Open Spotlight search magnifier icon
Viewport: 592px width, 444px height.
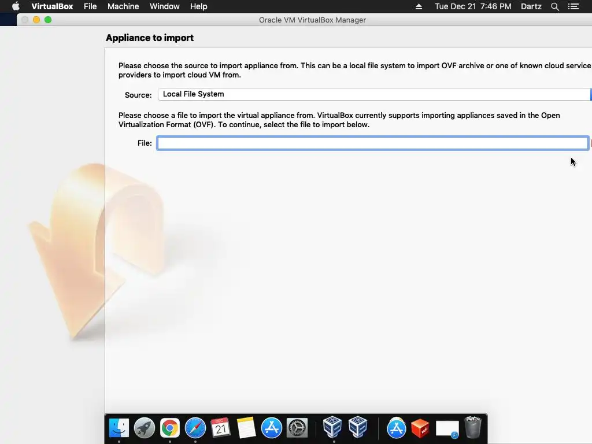coord(554,6)
